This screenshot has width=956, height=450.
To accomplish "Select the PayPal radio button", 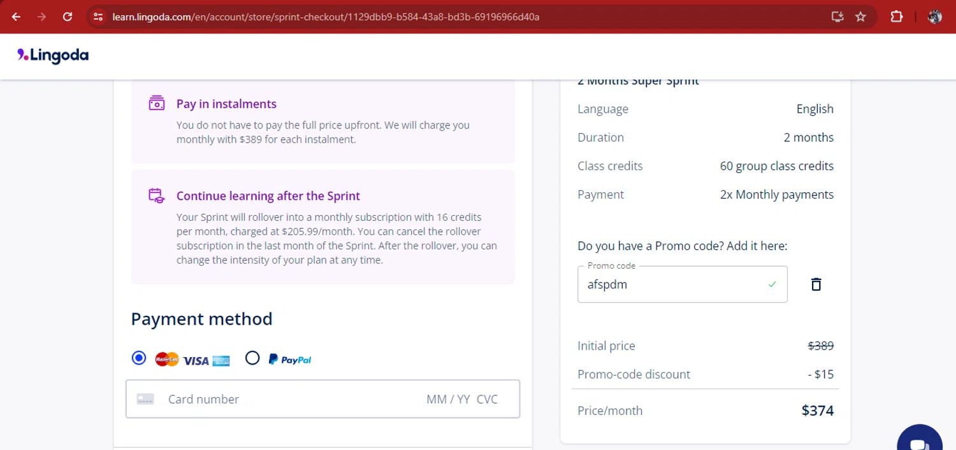I will tap(252, 358).
